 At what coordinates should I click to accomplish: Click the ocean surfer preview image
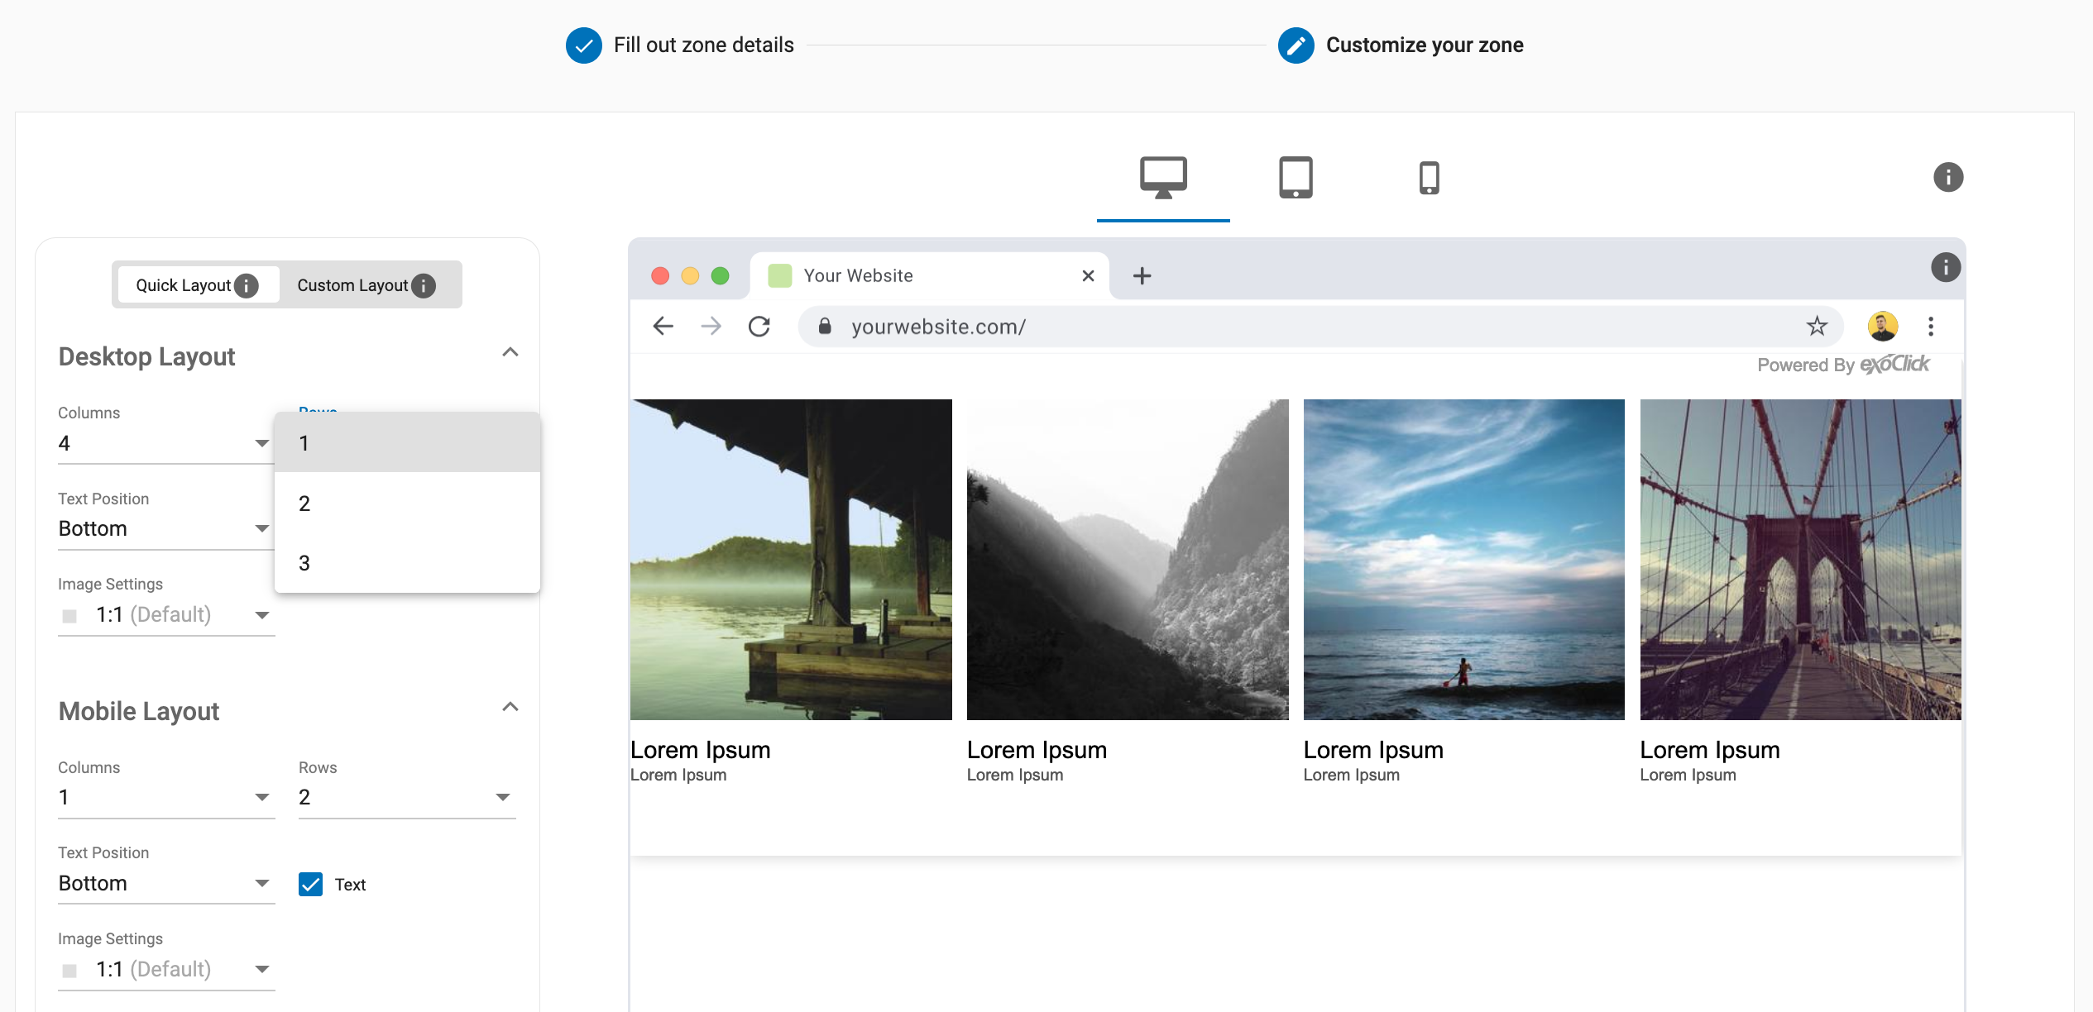pyautogui.click(x=1463, y=560)
